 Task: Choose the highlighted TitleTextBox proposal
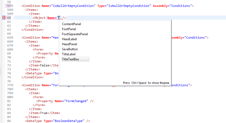70,59
